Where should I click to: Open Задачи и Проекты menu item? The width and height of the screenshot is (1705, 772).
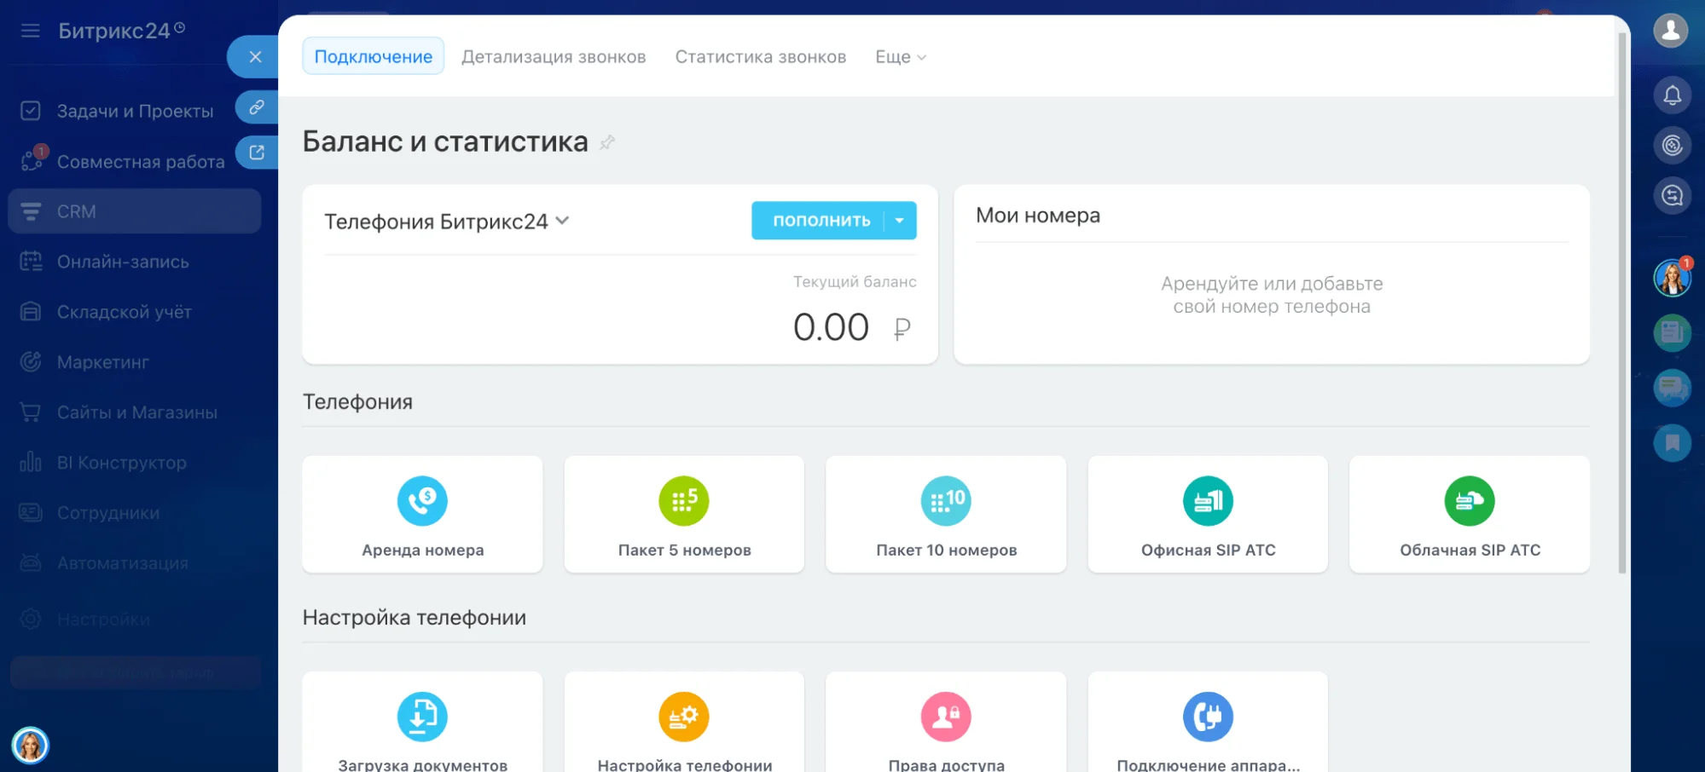point(135,111)
